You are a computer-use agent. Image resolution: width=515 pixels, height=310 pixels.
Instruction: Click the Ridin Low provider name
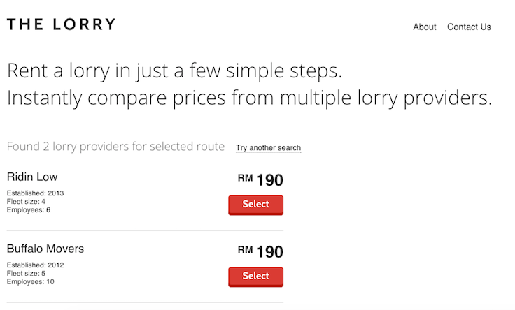point(32,177)
